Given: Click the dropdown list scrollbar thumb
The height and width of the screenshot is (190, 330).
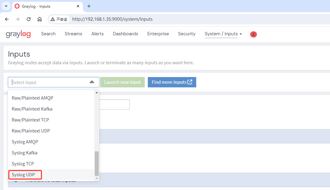Looking at the screenshot, I should tap(97, 164).
